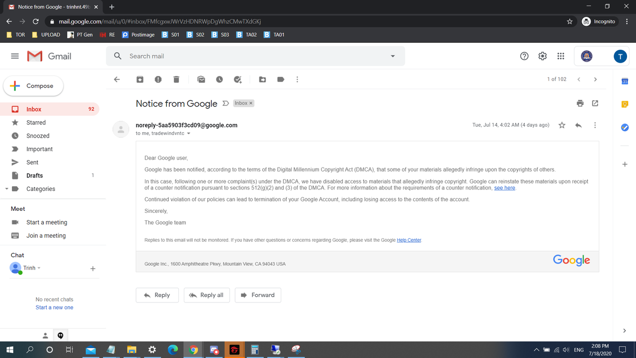Open a new Chrome tab
The width and height of the screenshot is (636, 358).
pos(112,7)
